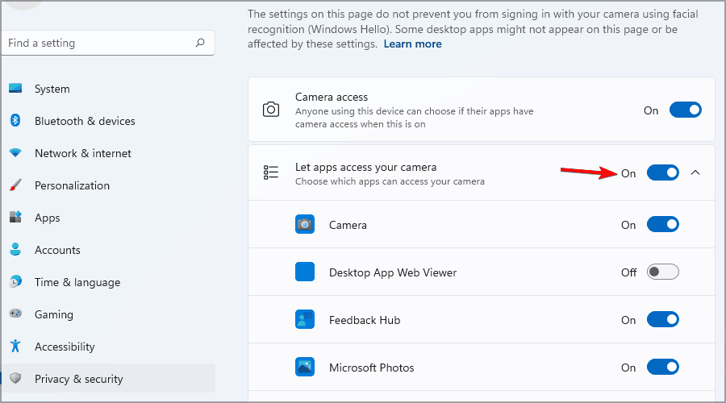726x403 pixels.
Task: Enable Desktop App Web Viewer camera toggle
Action: (662, 272)
